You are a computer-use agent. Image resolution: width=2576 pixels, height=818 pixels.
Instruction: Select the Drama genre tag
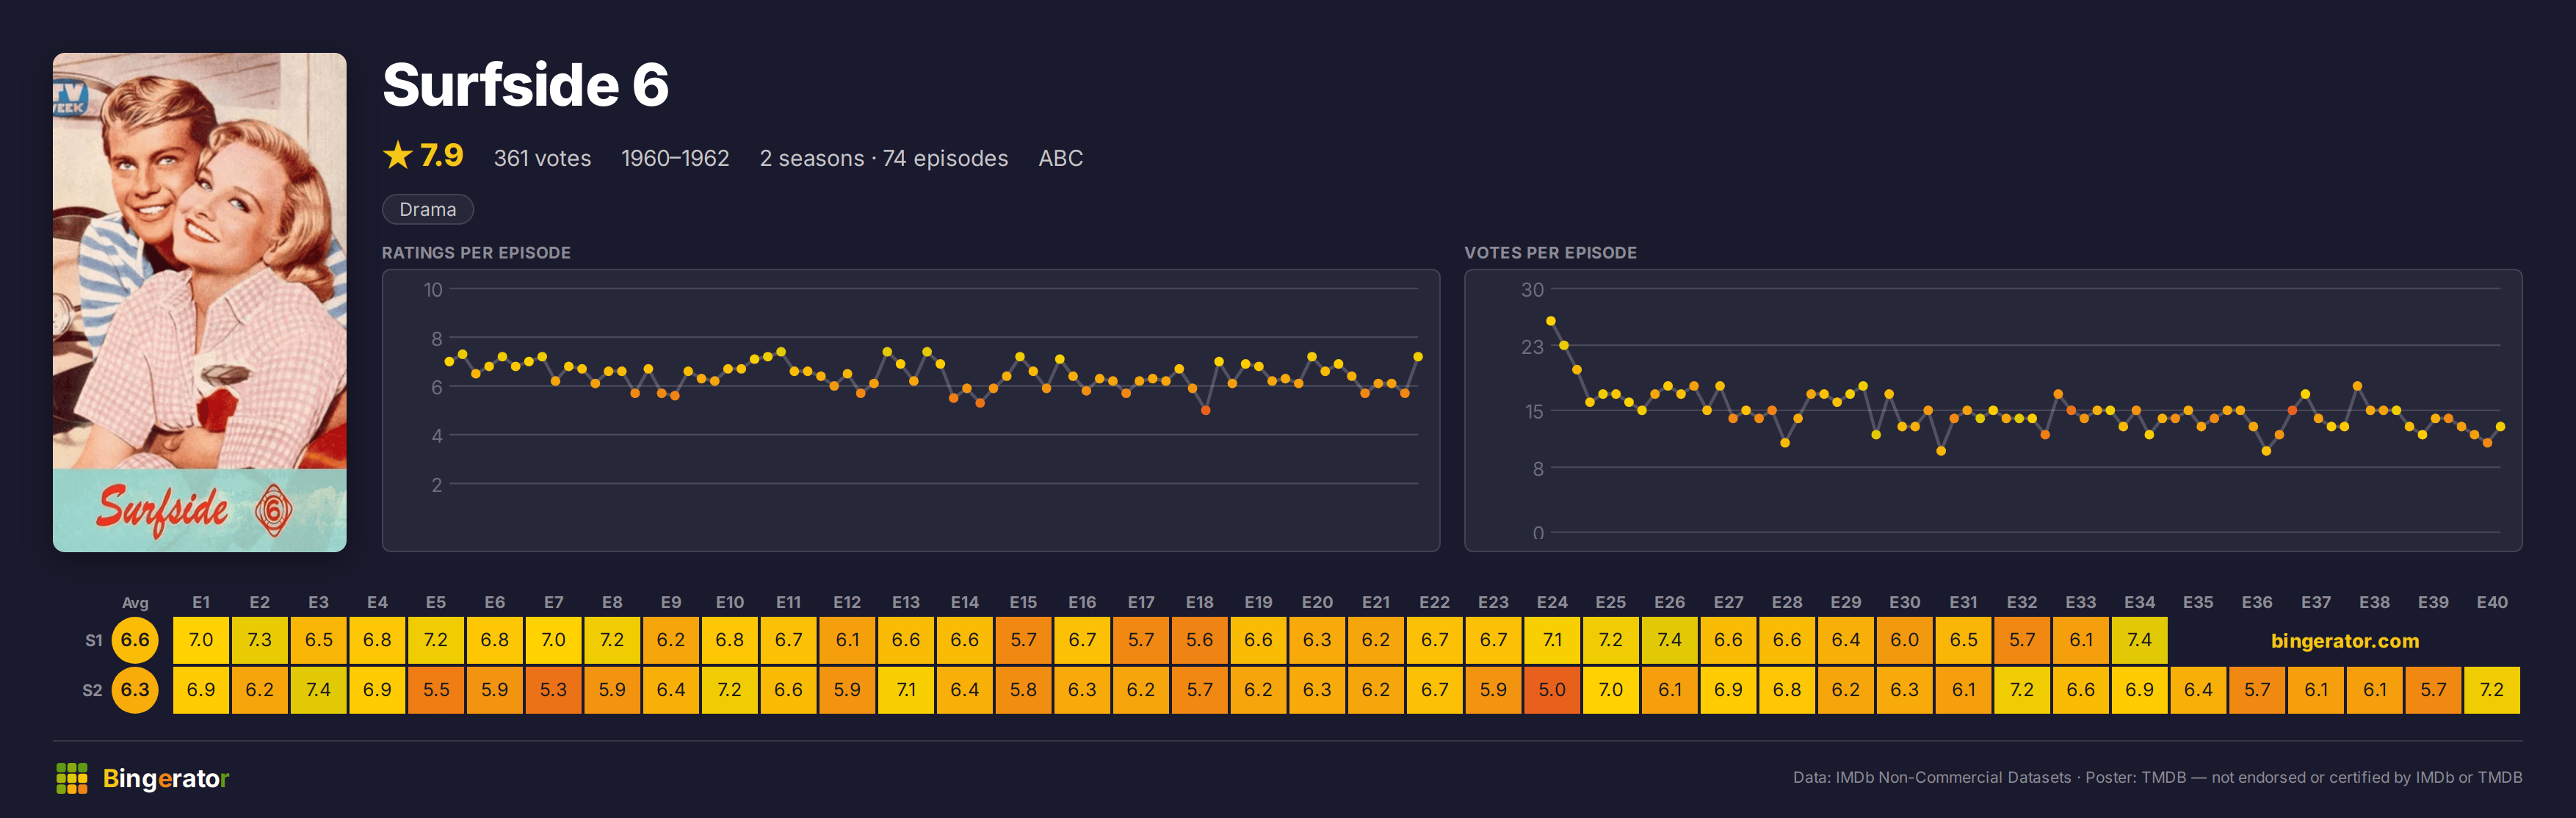tap(428, 209)
